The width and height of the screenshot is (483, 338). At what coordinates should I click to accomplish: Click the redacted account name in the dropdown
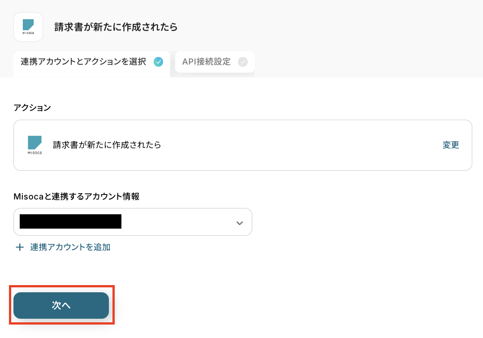(71, 222)
